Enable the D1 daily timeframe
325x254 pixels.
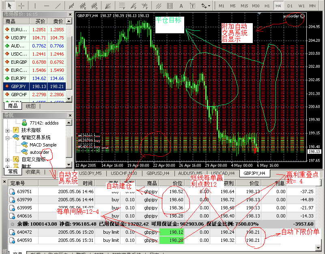(290, 6)
